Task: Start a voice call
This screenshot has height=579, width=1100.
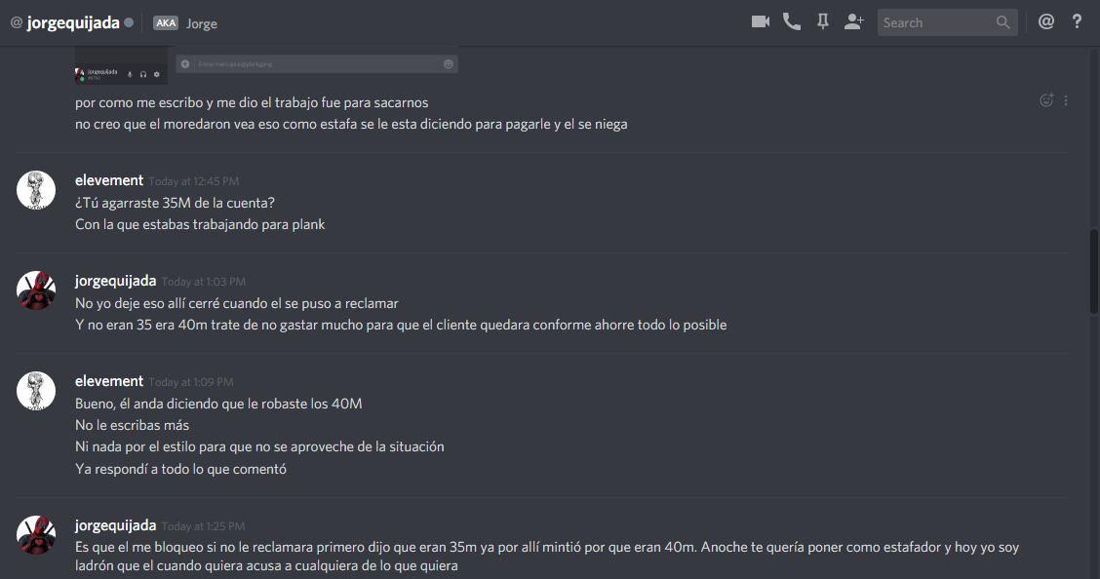Action: click(x=791, y=21)
